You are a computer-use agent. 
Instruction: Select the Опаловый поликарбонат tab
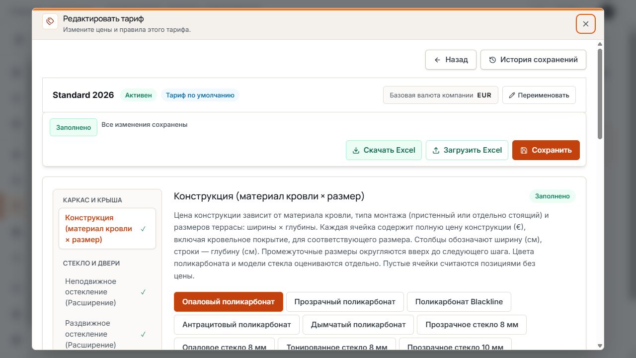pos(229,302)
